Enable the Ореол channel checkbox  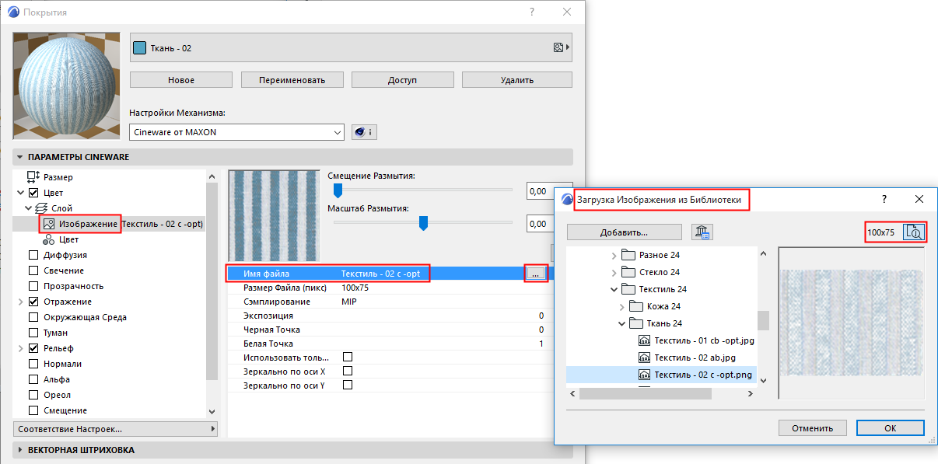coord(33,395)
